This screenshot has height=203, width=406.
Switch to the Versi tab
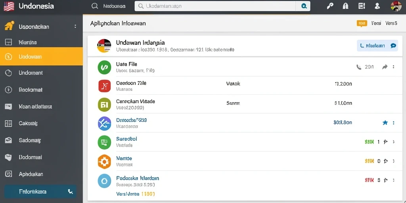[376, 23]
